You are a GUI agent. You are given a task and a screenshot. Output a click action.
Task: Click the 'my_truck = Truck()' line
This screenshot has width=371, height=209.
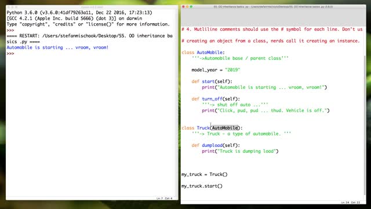pyautogui.click(x=205, y=174)
